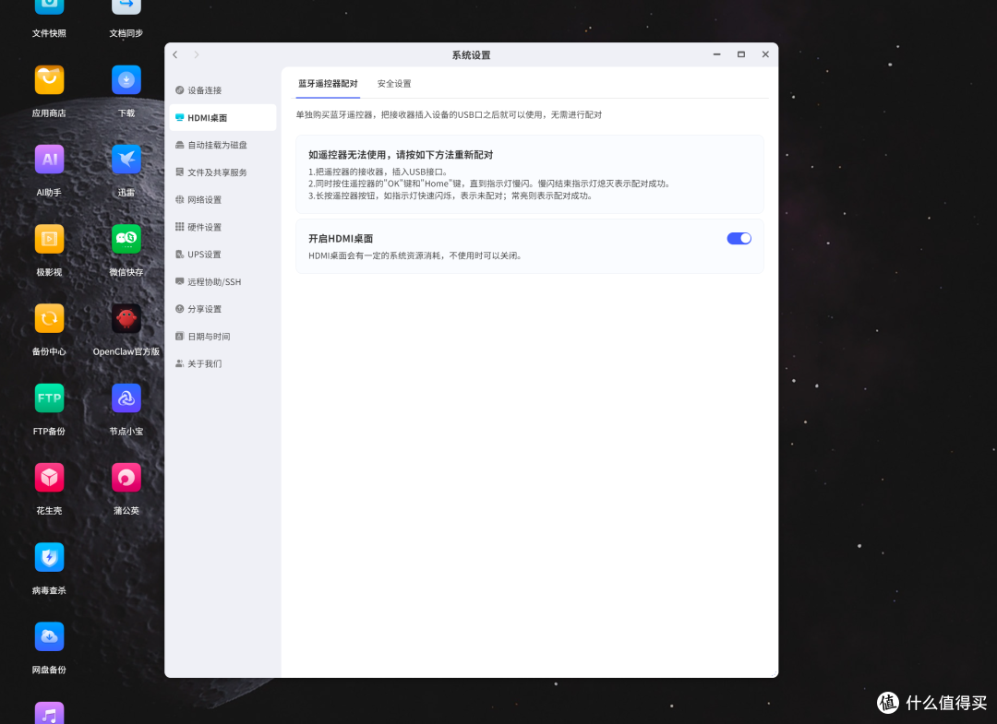
Task: Open 分享设置 in the sidebar
Action: 222,309
